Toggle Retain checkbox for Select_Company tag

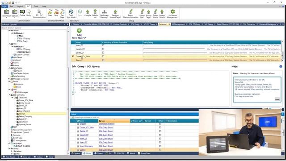pos(160,146)
